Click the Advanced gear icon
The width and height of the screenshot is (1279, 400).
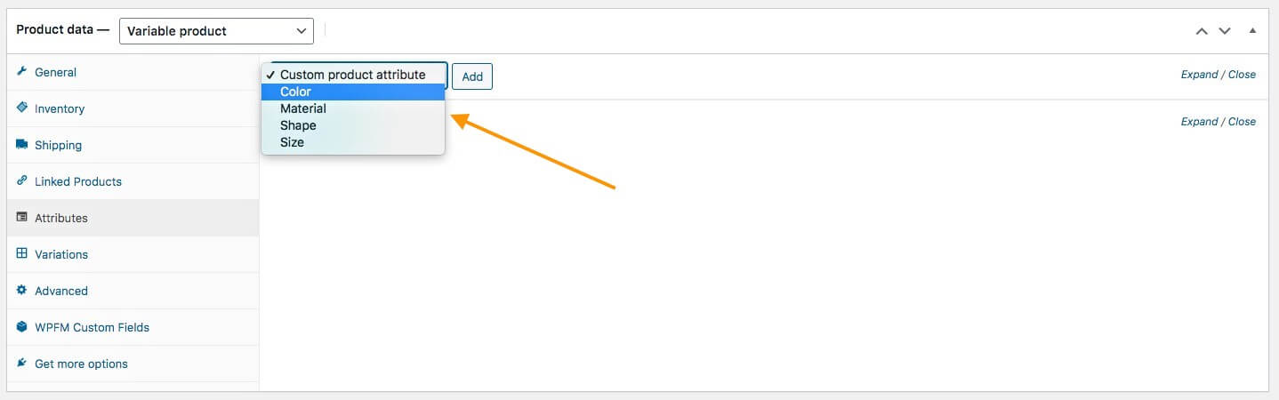click(x=21, y=290)
